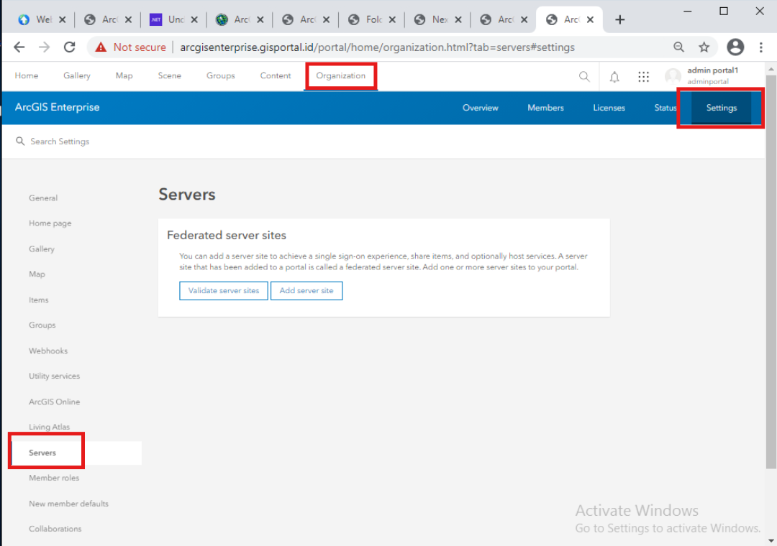777x546 pixels.
Task: Click the ArcGIS Enterprise title
Action: click(57, 108)
